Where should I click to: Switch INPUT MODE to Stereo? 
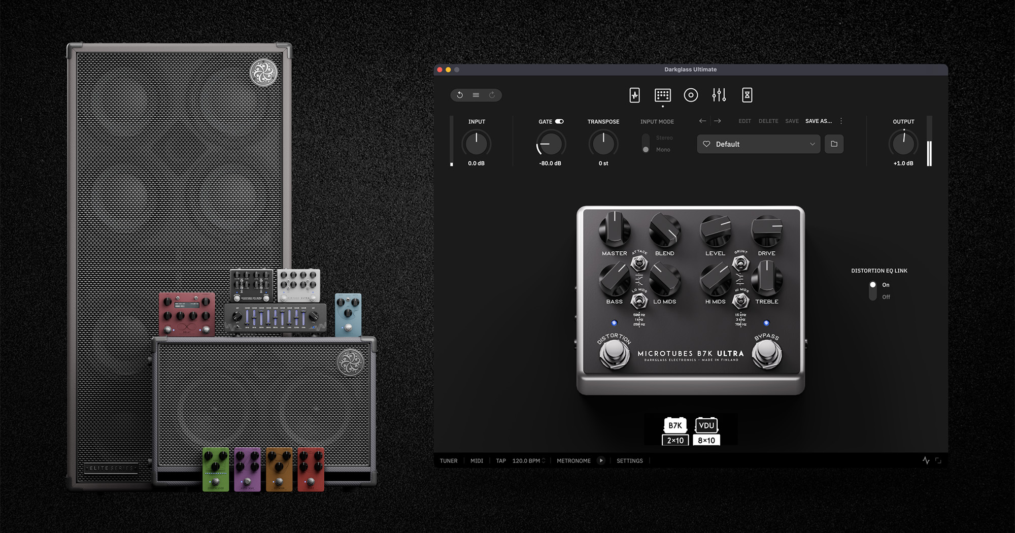pos(646,138)
